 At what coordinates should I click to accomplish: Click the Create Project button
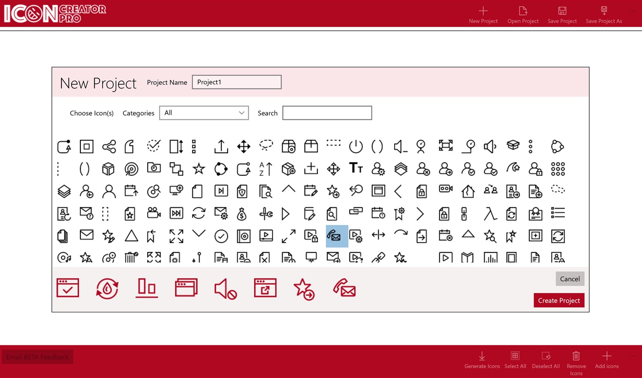pos(558,300)
